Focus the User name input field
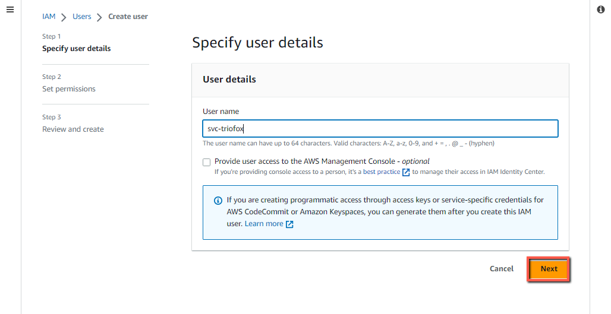The width and height of the screenshot is (611, 314). (x=380, y=128)
